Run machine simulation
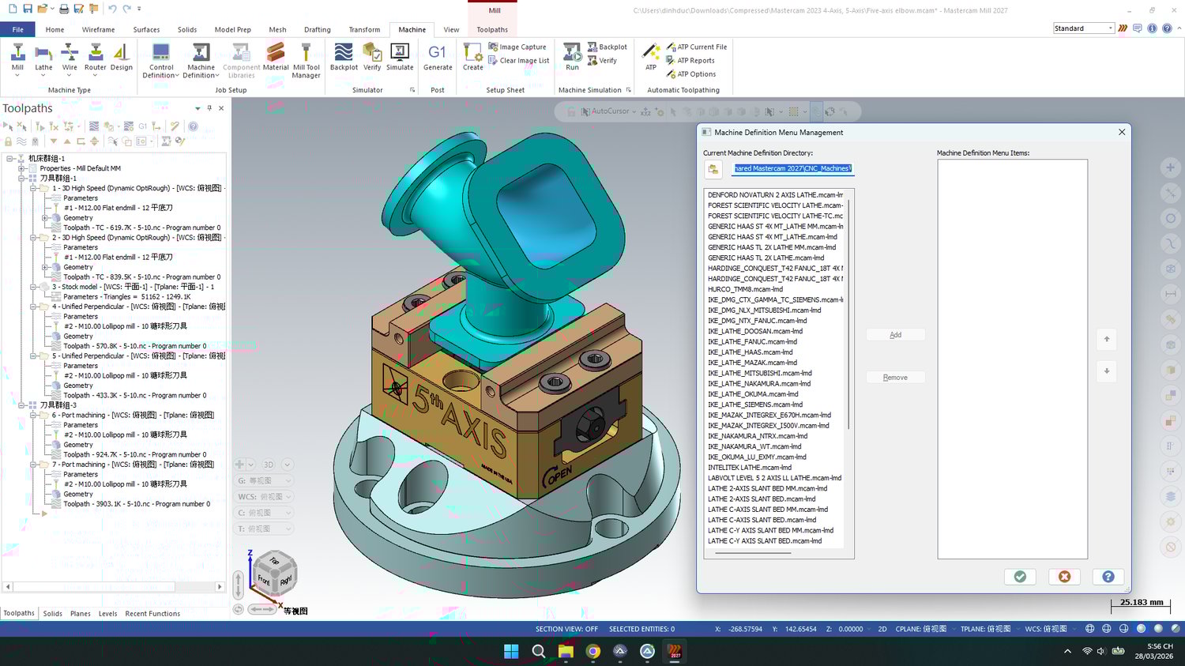This screenshot has width=1185, height=666. click(572, 57)
